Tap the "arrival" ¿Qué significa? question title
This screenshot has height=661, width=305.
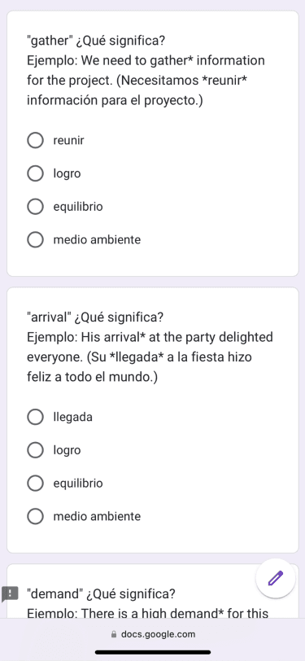pyautogui.click(x=95, y=317)
